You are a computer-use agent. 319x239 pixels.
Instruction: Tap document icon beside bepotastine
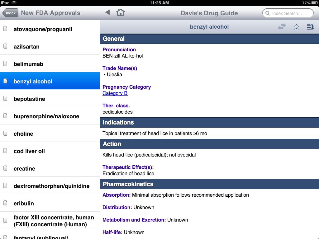[6, 99]
